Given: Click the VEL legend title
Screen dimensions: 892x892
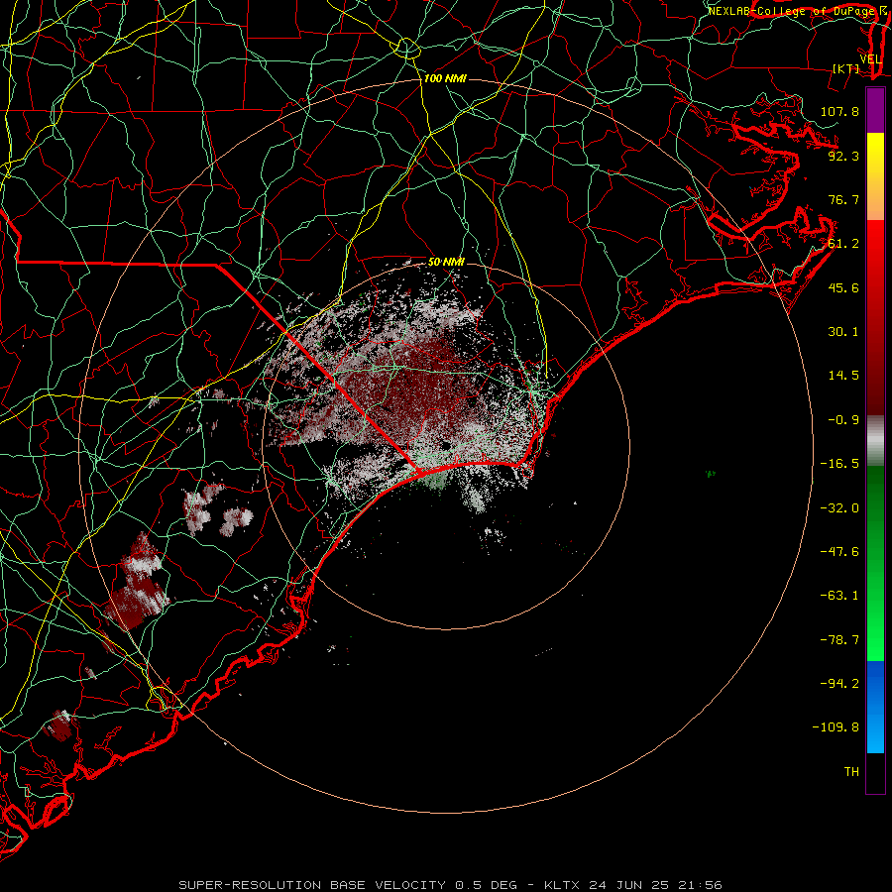Looking at the screenshot, I should pyautogui.click(x=871, y=59).
